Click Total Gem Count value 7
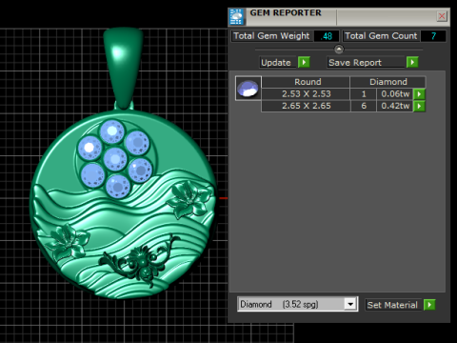Image resolution: width=457 pixels, height=343 pixels. point(433,36)
